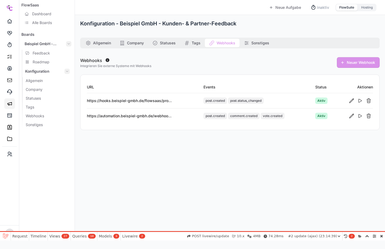This screenshot has width=385, height=249.
Task: Edit the automation.beispiel-gmbh.de webhook
Action: point(352,116)
